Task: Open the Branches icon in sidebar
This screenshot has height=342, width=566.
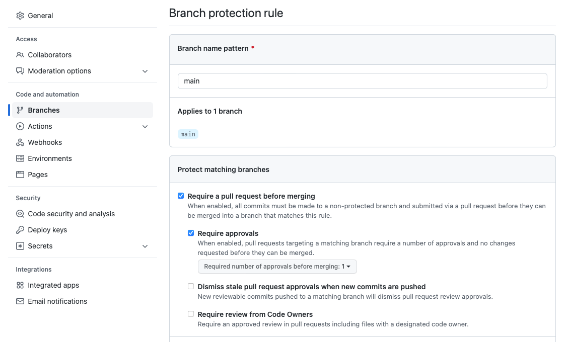Action: coord(20,110)
